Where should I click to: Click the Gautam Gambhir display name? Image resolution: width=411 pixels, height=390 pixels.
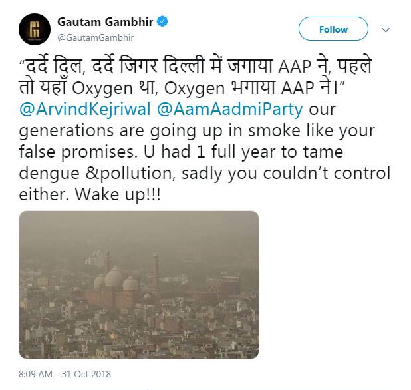[105, 22]
